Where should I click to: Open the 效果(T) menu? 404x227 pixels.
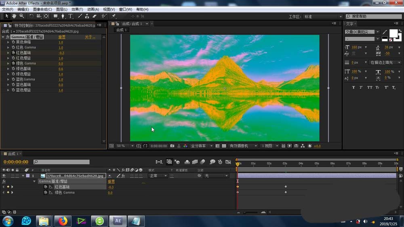[77, 9]
